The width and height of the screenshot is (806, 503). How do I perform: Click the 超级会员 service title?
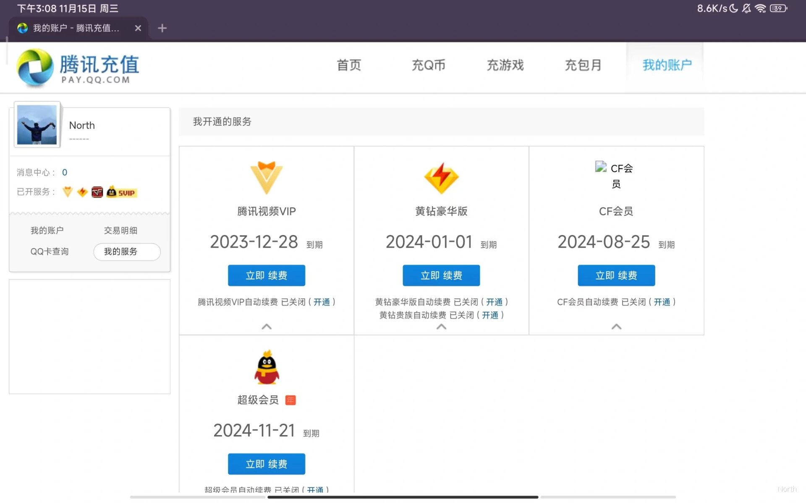pyautogui.click(x=258, y=400)
